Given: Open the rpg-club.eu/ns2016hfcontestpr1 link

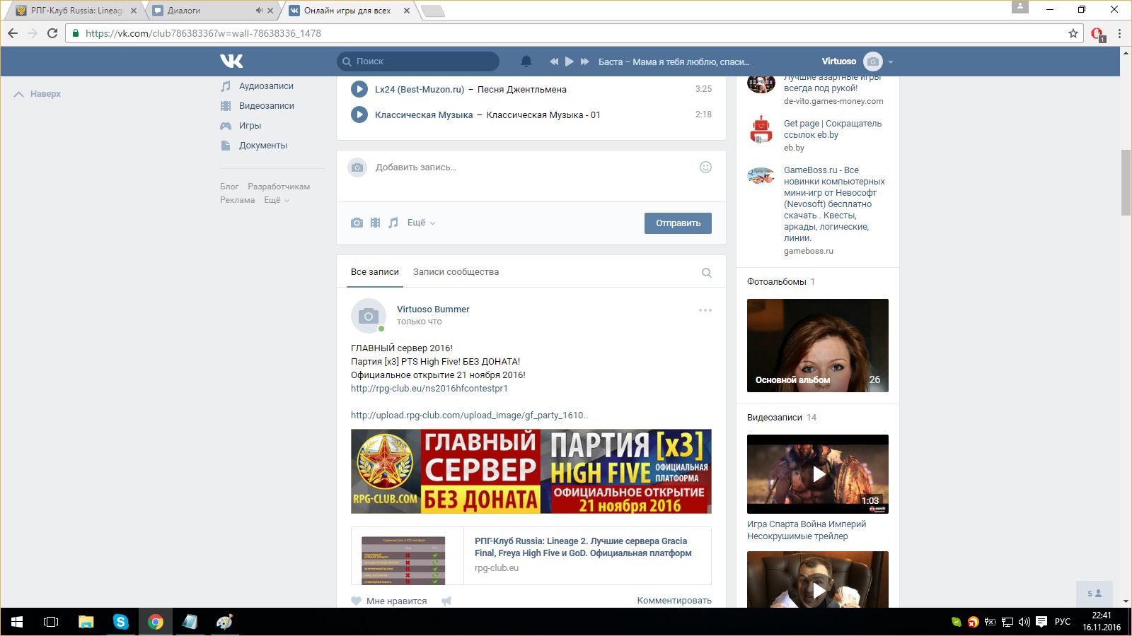Looking at the screenshot, I should (429, 389).
